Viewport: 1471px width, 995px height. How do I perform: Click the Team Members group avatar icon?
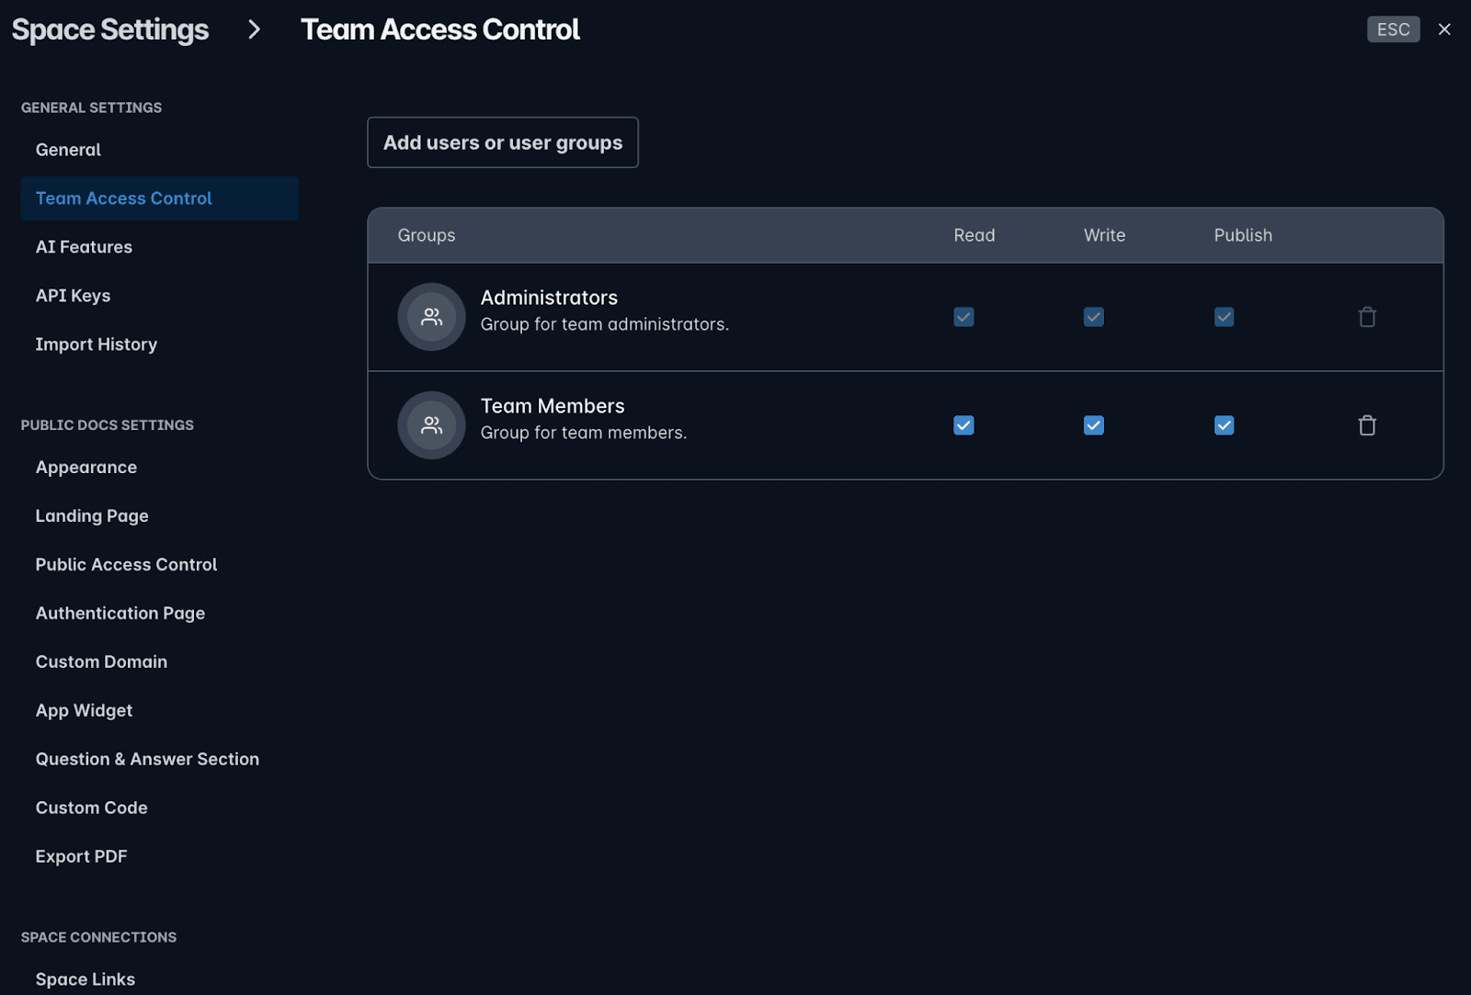pos(431,425)
